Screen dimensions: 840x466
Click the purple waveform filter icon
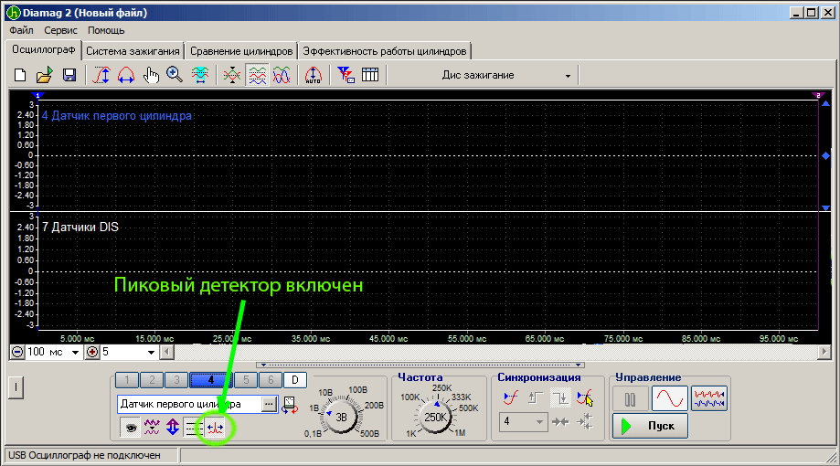tap(152, 428)
